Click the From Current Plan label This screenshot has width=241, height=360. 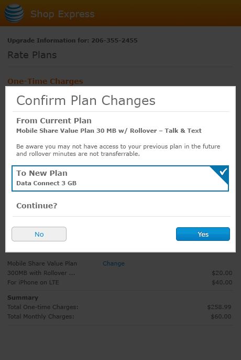click(54, 121)
